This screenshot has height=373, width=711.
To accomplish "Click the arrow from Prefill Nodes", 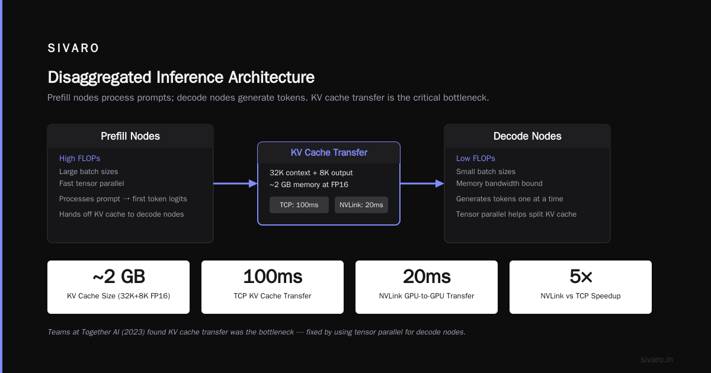I will pyautogui.click(x=235, y=184).
